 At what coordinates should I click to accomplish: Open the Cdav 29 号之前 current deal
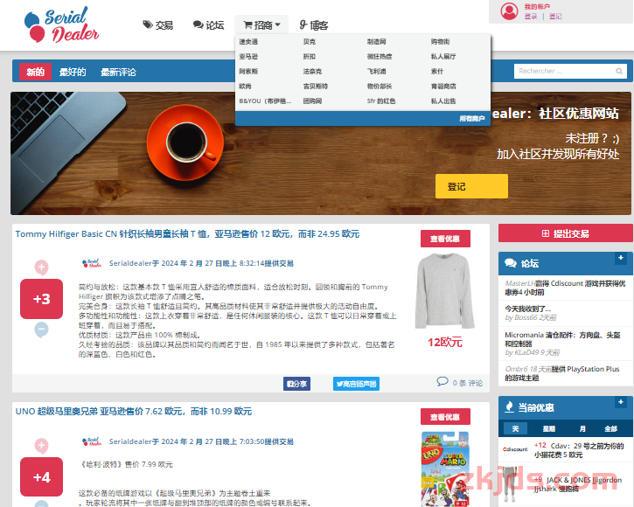point(579,450)
